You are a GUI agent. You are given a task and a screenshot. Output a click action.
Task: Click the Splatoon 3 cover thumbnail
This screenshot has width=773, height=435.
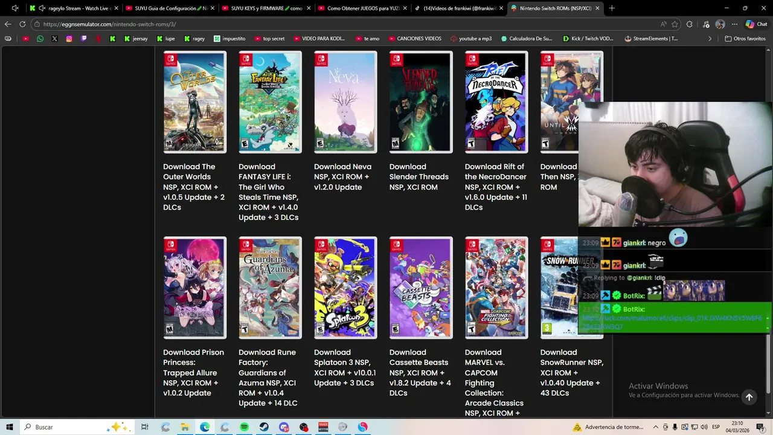click(345, 288)
